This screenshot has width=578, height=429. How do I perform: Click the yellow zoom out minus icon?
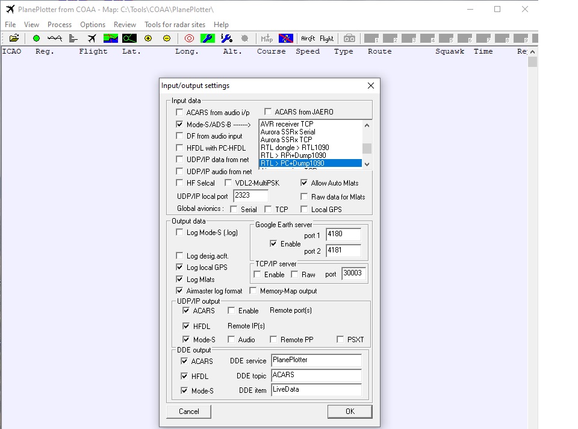tap(167, 39)
